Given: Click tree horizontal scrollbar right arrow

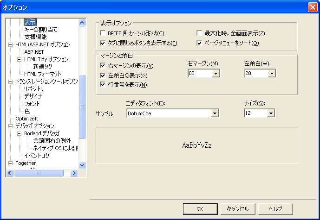Looking at the screenshot, I should [x=74, y=173].
